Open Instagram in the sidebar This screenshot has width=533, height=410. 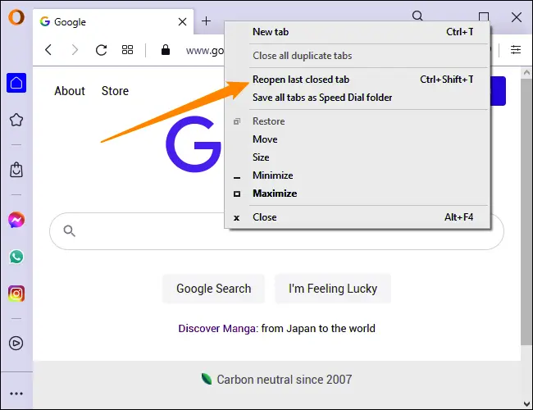(x=16, y=294)
